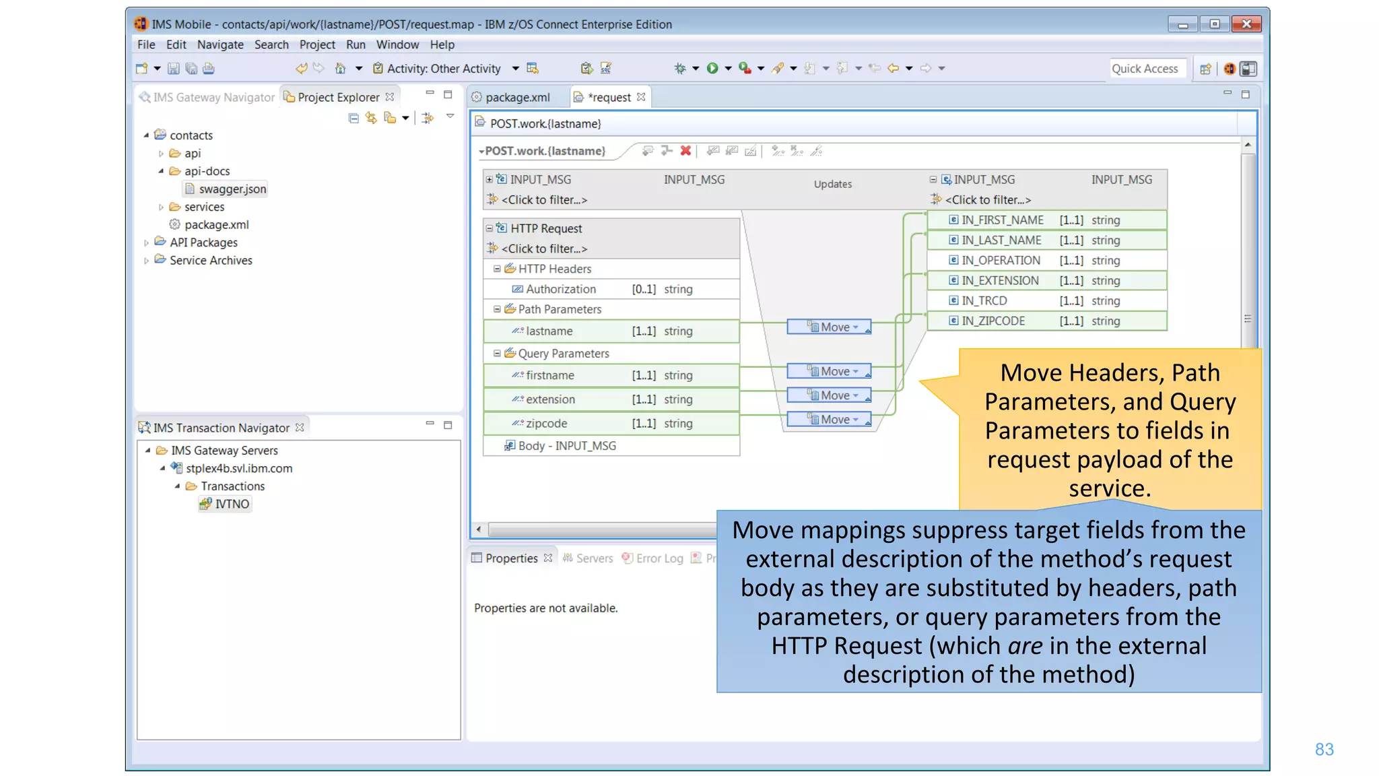
Task: Click the Add input mapping toolbar icon
Action: (648, 150)
